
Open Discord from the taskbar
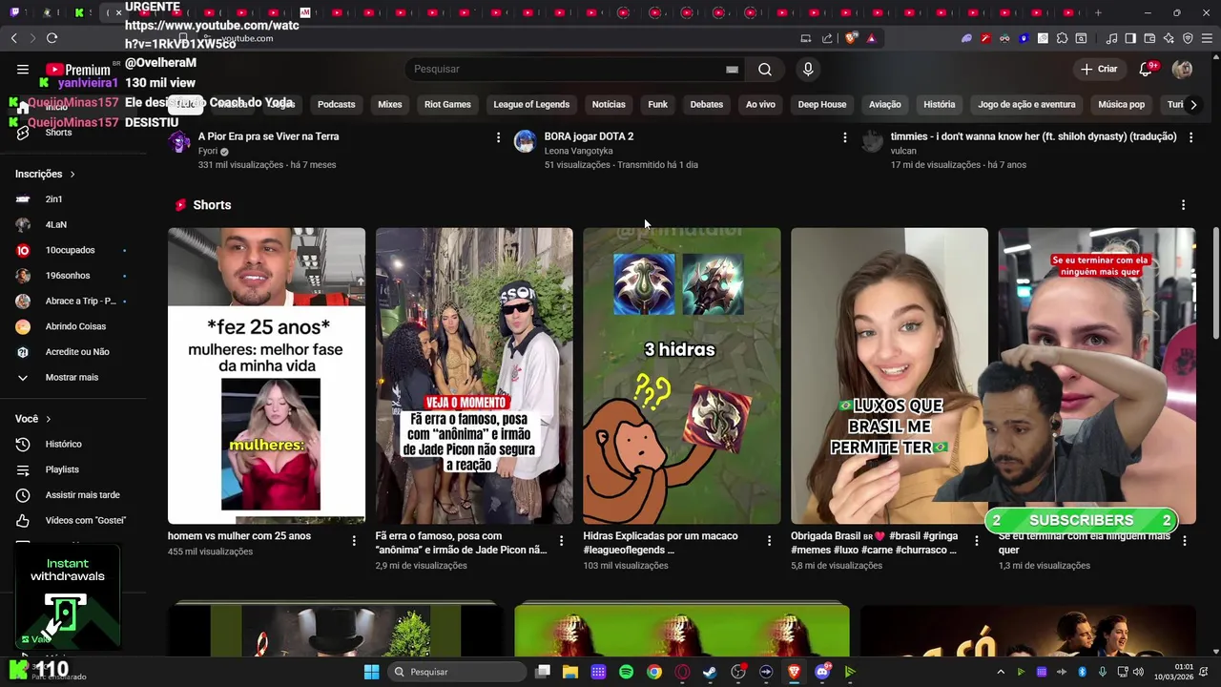click(822, 672)
